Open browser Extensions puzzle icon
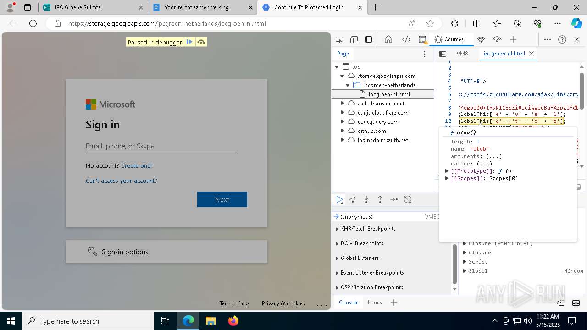The image size is (587, 330). (454, 23)
